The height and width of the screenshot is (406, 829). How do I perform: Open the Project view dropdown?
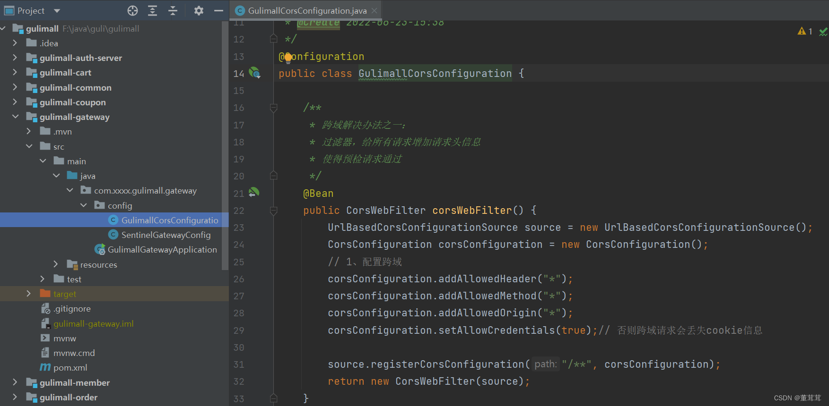[57, 10]
